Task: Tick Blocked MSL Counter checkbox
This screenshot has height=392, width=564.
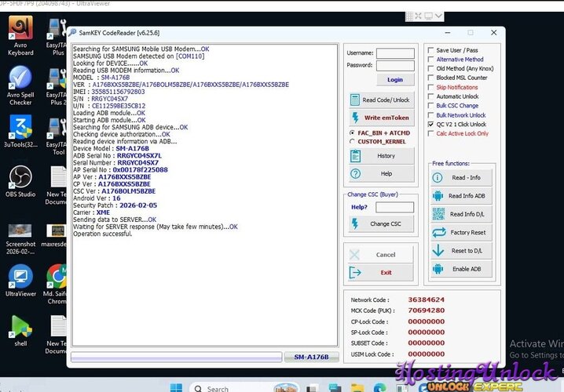Action: coord(430,78)
